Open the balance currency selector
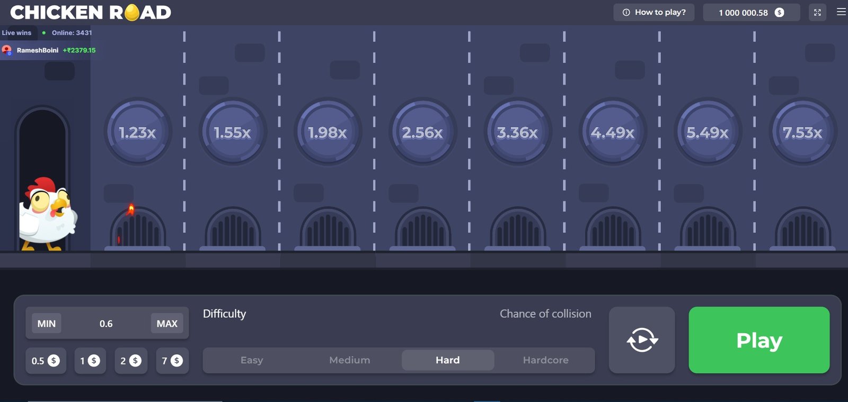 tap(751, 12)
